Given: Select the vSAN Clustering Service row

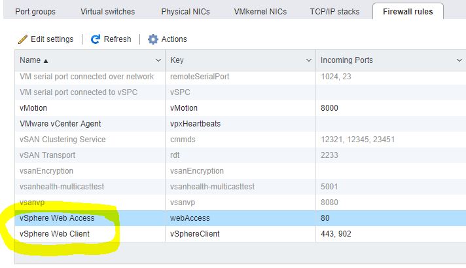Looking at the screenshot, I should click(x=63, y=140).
